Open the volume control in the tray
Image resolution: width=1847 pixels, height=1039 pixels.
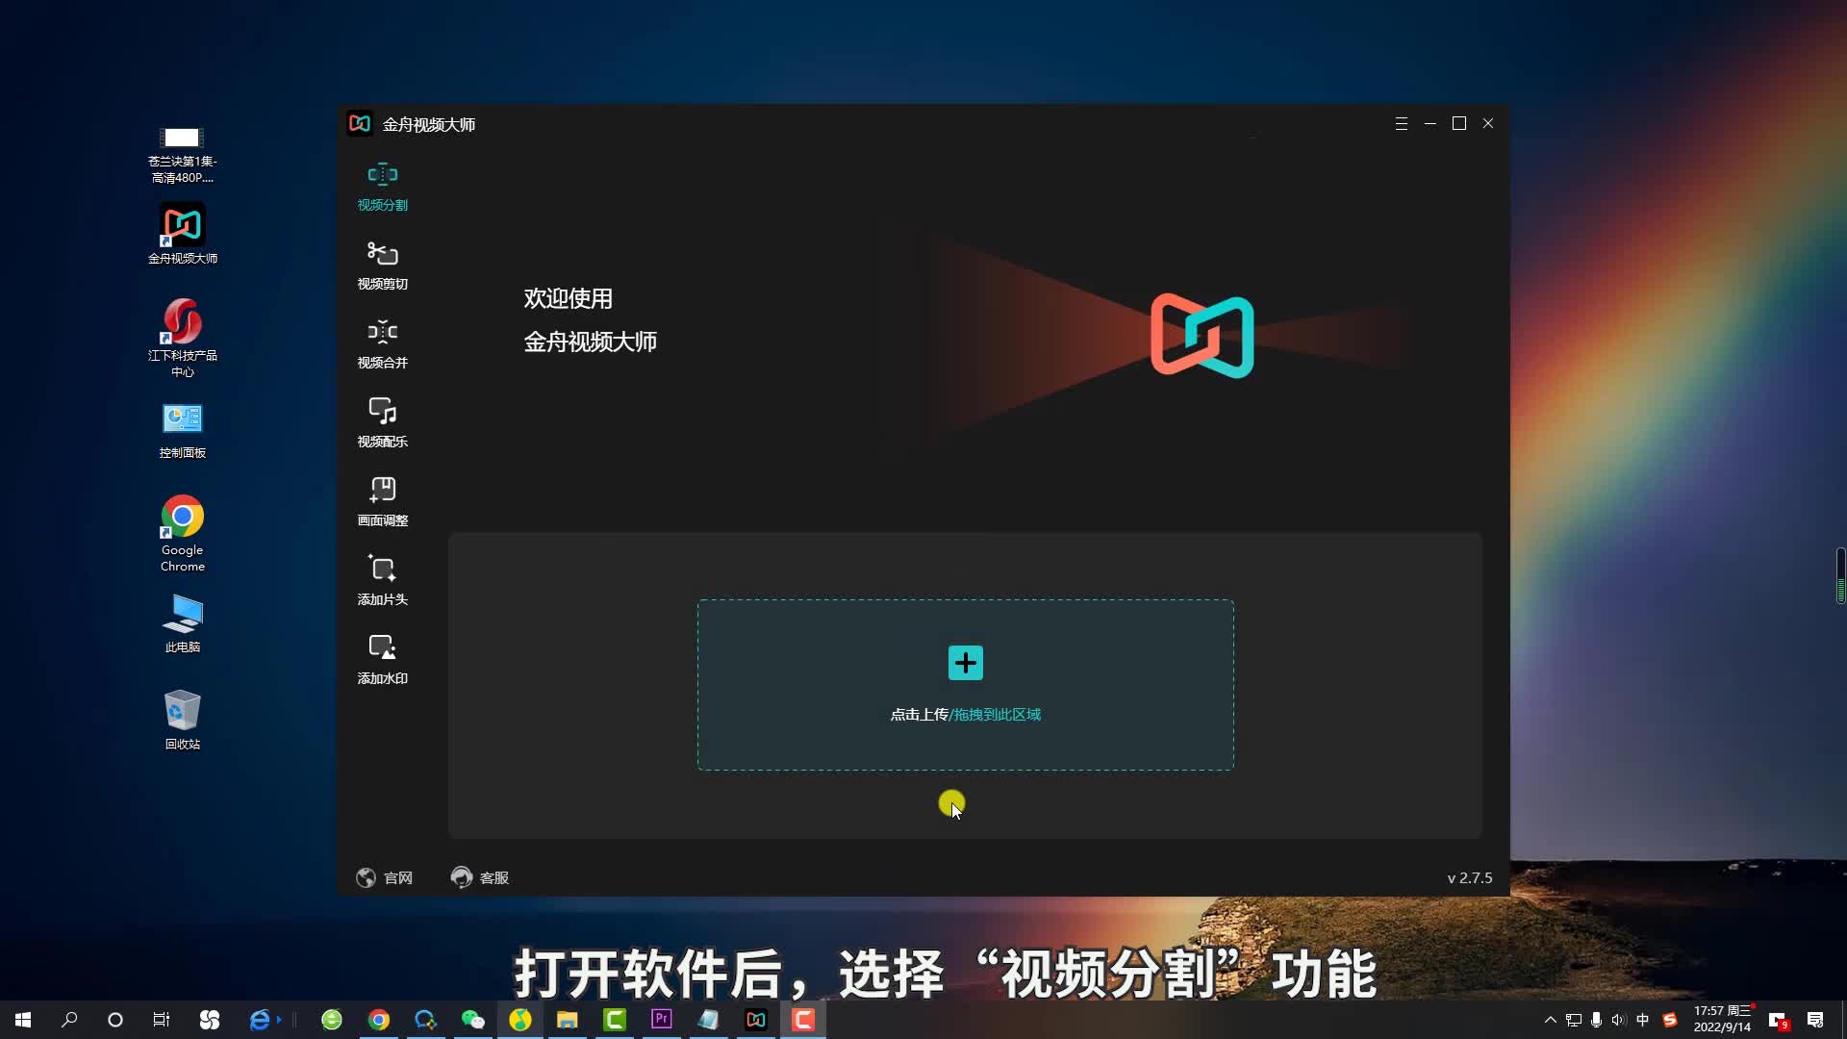click(x=1619, y=1020)
